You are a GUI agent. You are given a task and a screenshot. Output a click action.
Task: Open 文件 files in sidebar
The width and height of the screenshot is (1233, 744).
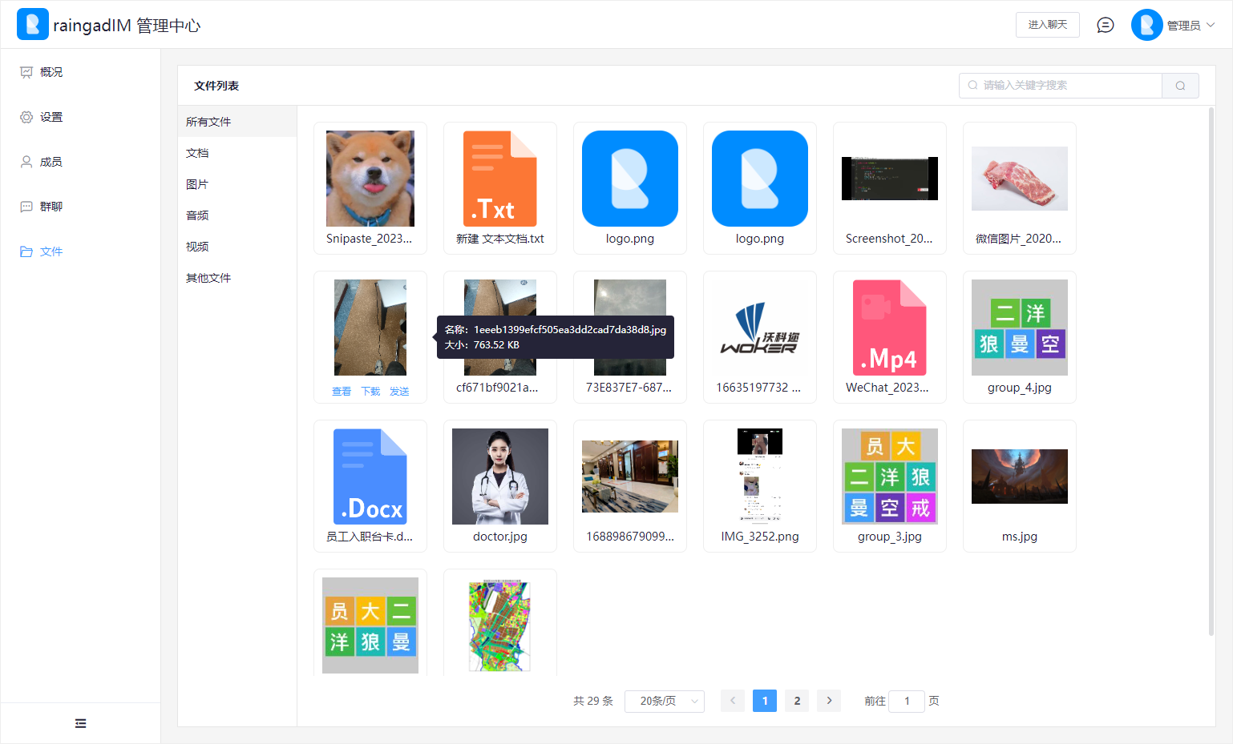point(80,251)
